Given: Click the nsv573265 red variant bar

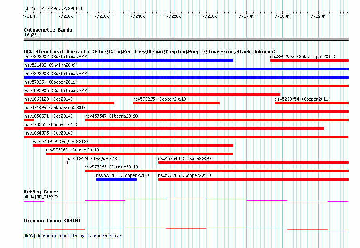Looking at the screenshot, I should click(176, 103).
